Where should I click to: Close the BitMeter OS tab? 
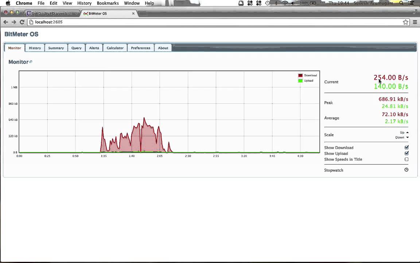tap(133, 14)
